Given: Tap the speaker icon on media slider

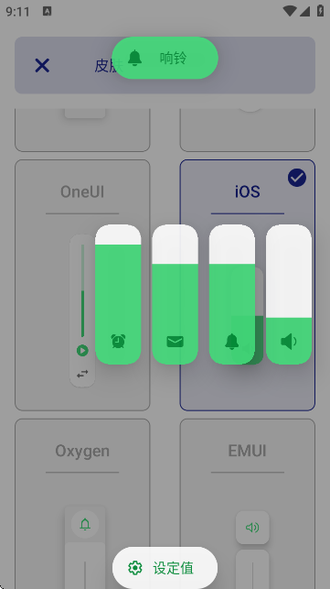Looking at the screenshot, I should pyautogui.click(x=288, y=342).
